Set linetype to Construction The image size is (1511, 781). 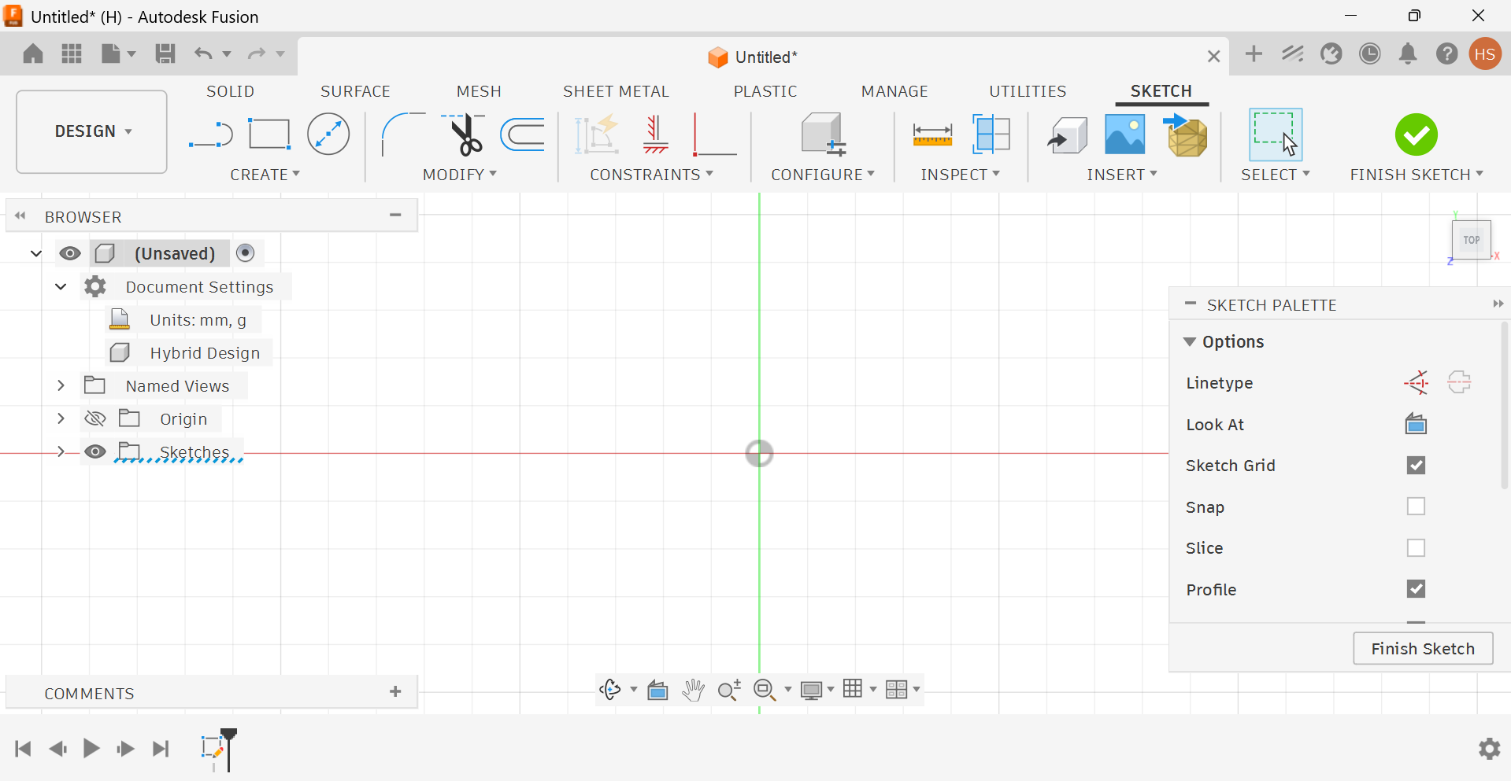click(1416, 383)
